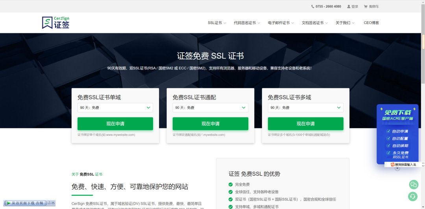The image size is (425, 209).
Task: Click the 证签 免费SSL 的优势 heading
Action: point(255,174)
